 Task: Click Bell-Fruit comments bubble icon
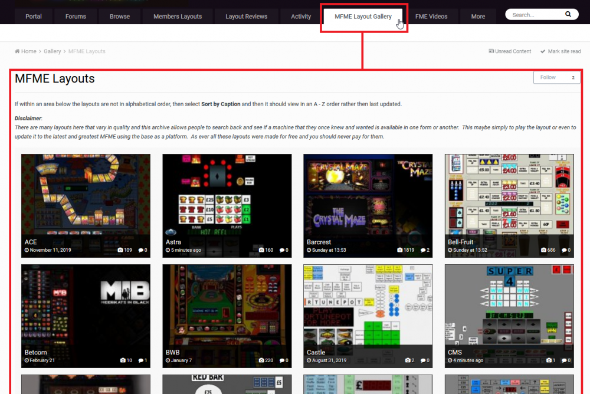click(x=564, y=250)
